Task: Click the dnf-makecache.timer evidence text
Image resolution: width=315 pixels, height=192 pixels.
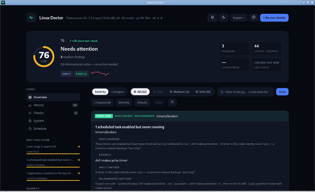Action: coord(111,160)
